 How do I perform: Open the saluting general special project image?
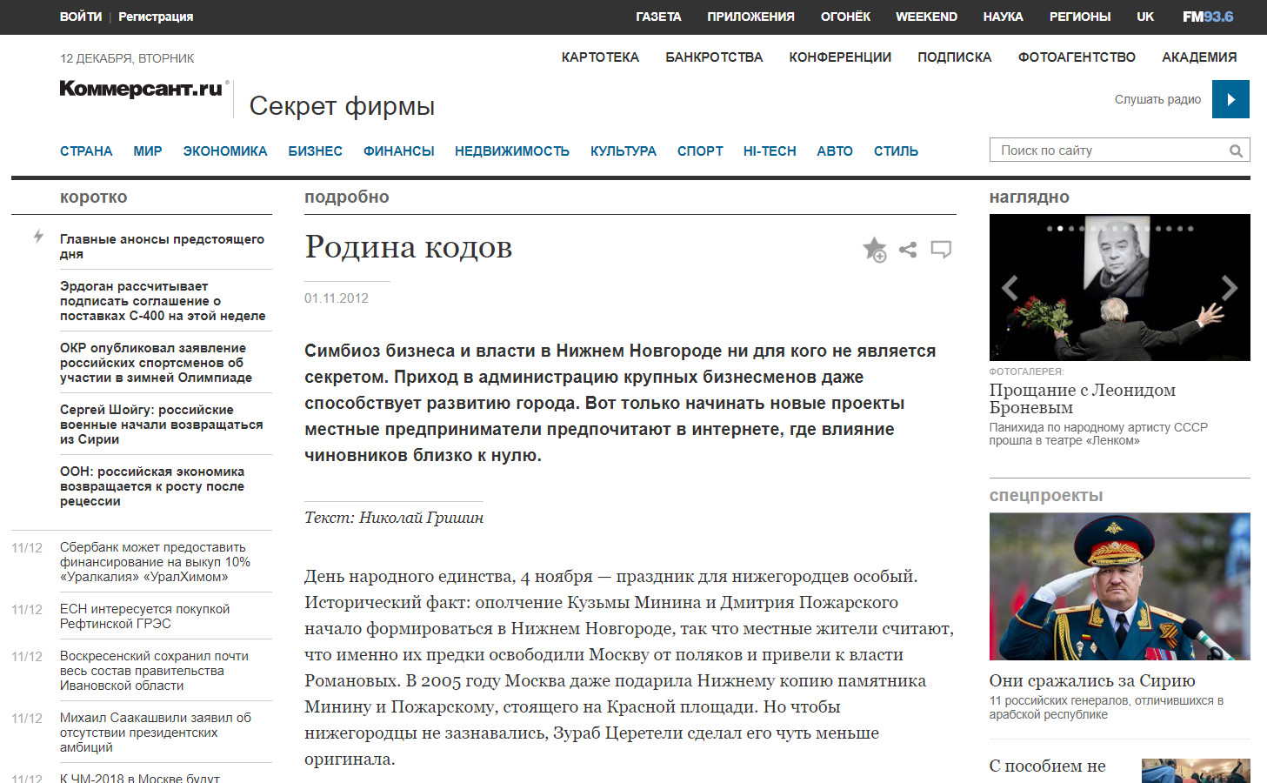click(1119, 586)
